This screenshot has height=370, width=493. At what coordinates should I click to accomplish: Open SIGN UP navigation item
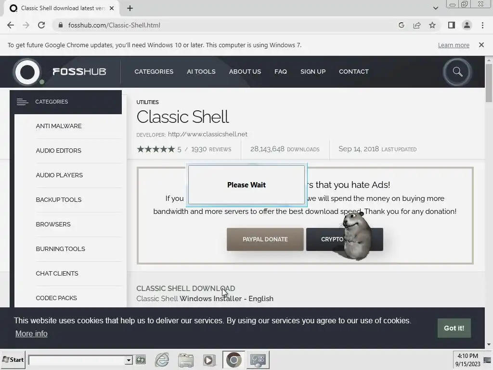tap(313, 72)
